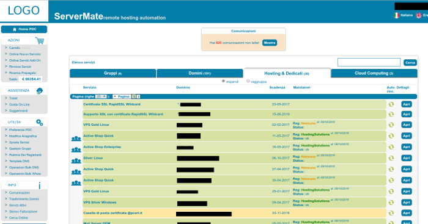Toggle auto-renew for Supporto SSL con certificato row
Screen dimensions: 428x224
391,114
